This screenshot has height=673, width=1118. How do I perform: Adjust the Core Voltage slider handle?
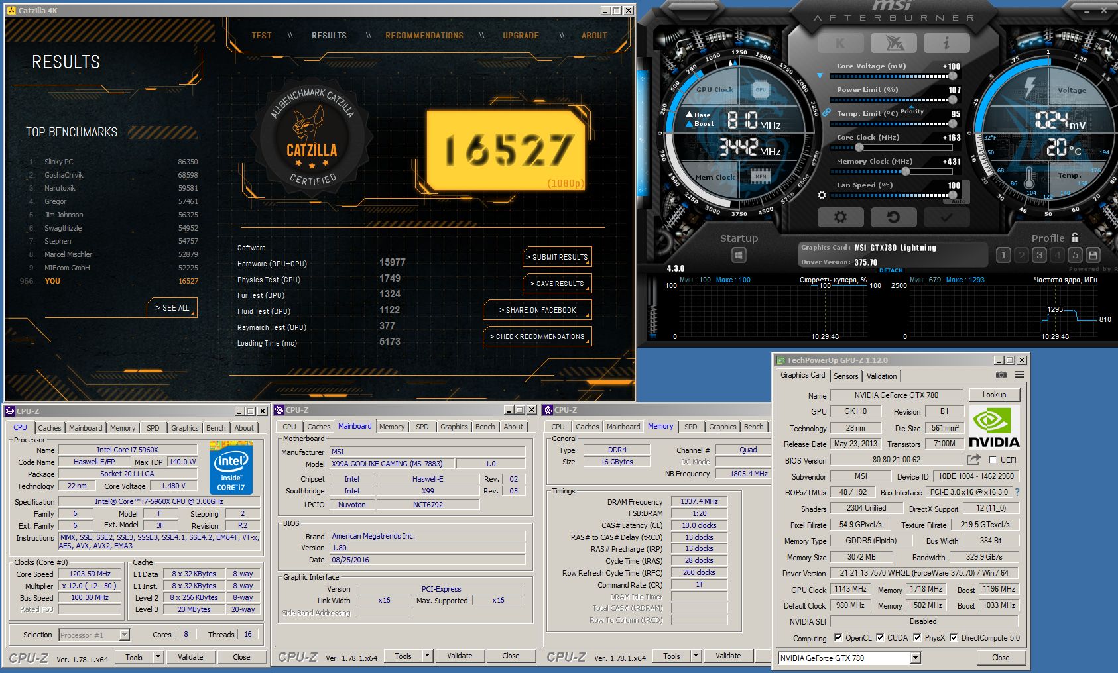coord(953,76)
